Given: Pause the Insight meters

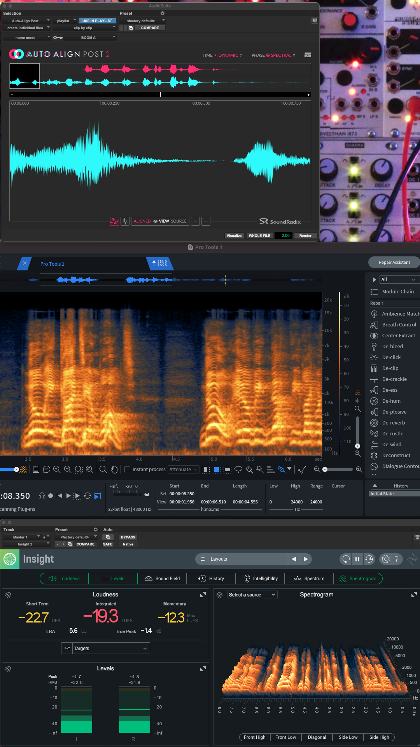Looking at the screenshot, I should pos(357,559).
